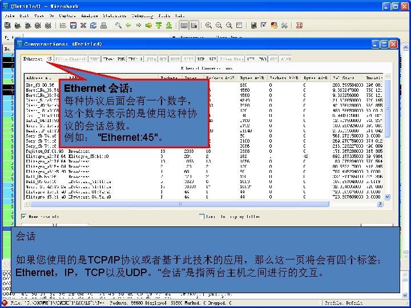
Task: Click the Start capture toolbar icon
Action: click(28, 26)
